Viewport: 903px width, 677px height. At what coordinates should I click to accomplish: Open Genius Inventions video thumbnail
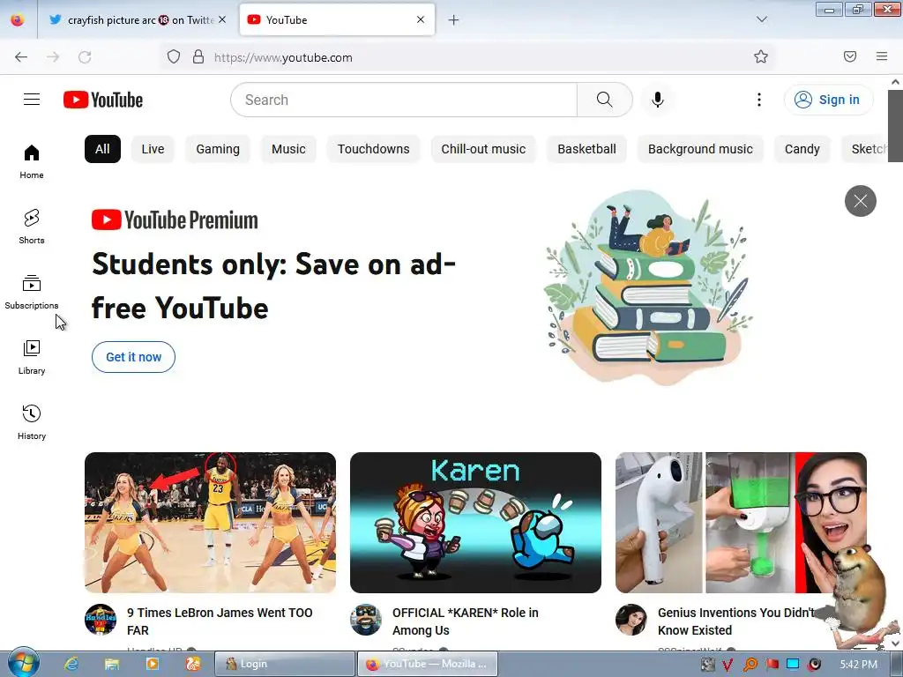pyautogui.click(x=741, y=523)
